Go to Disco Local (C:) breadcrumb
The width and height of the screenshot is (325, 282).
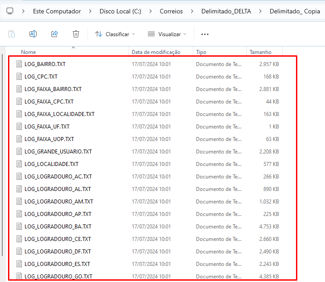(x=121, y=11)
